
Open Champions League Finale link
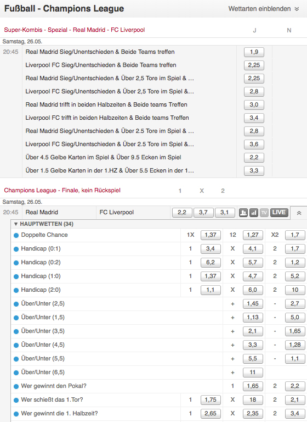62,190
